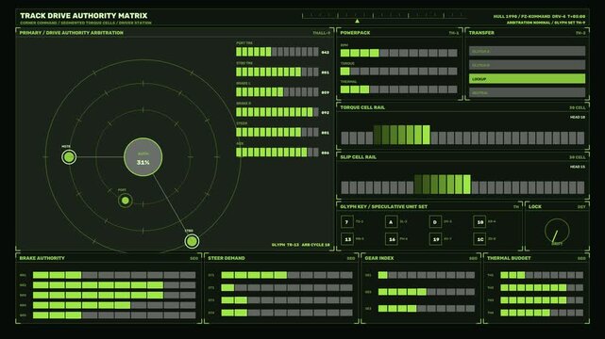The image size is (605, 339).
Task: Click the Slip Cell Rail header
Action: 358,157
